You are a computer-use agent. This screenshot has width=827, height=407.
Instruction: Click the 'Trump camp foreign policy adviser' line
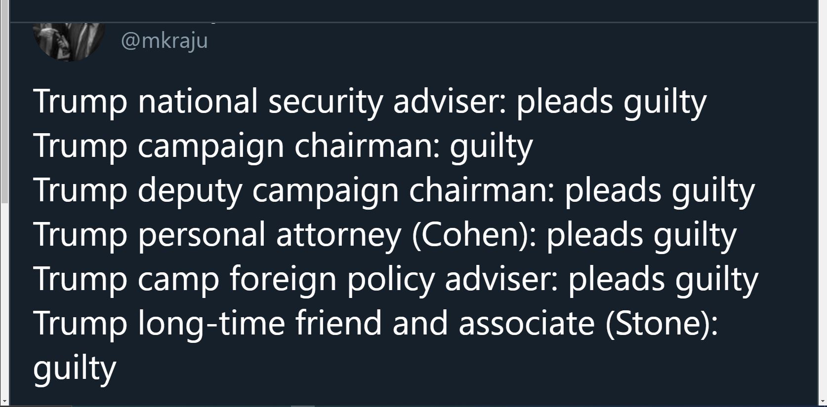(x=395, y=279)
